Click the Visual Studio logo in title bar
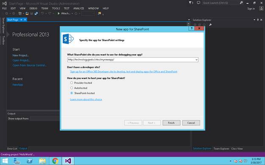The width and height of the screenshot is (265, 165). coord(4,3)
